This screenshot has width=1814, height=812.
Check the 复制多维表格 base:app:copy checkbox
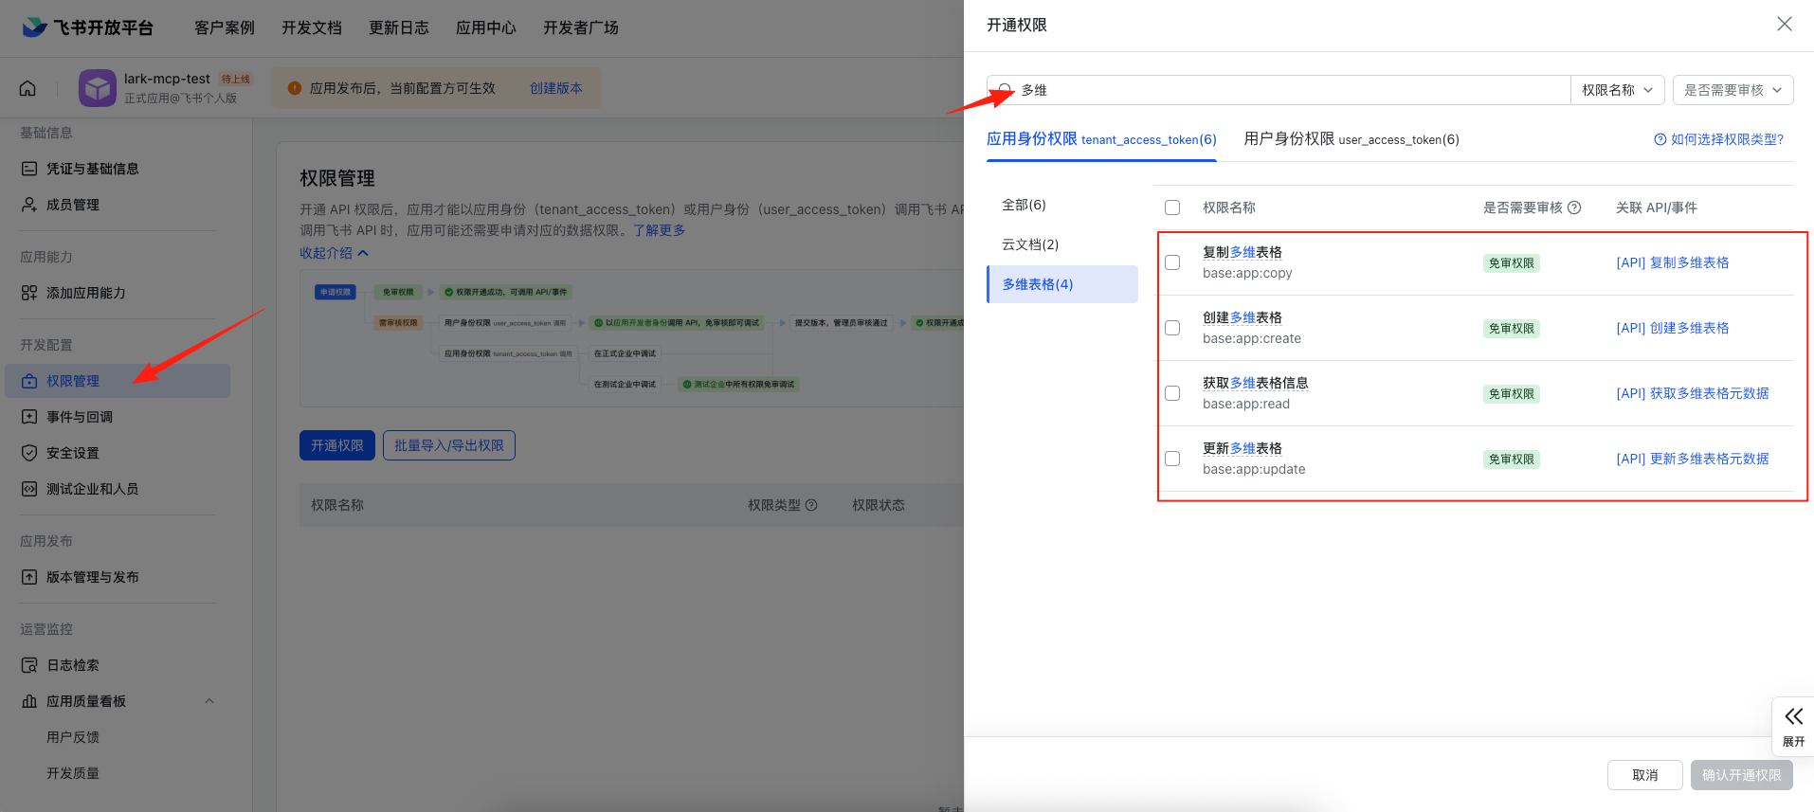click(x=1172, y=262)
